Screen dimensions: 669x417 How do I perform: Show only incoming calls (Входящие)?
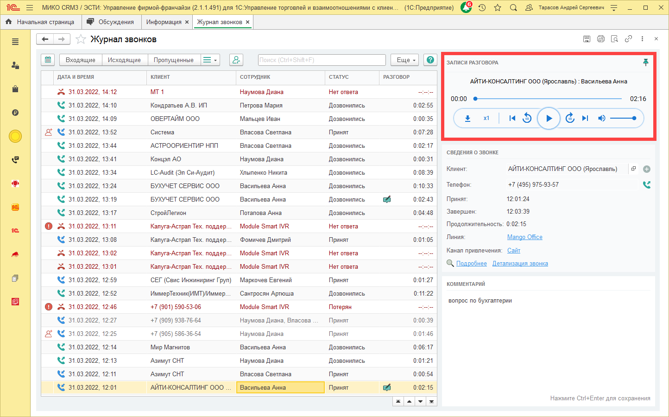(x=80, y=60)
